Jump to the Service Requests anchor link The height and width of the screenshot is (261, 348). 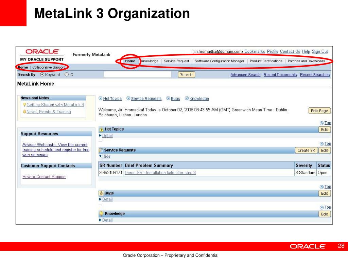pos(146,99)
